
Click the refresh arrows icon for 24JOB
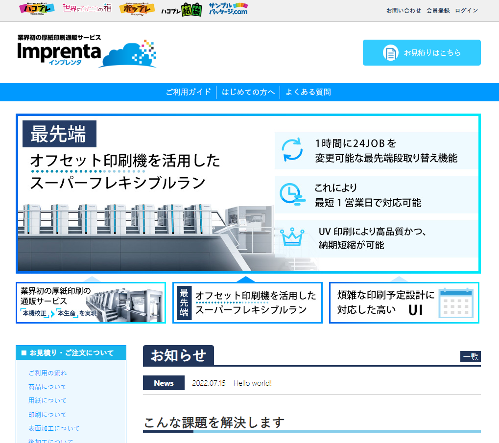[292, 149]
